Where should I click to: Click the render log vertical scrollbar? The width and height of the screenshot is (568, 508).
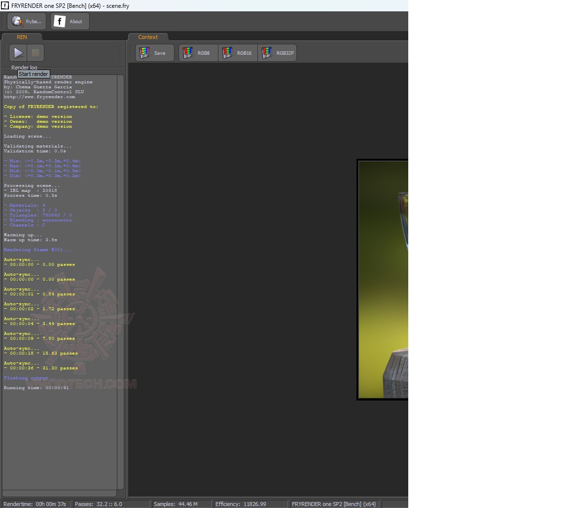point(121,282)
